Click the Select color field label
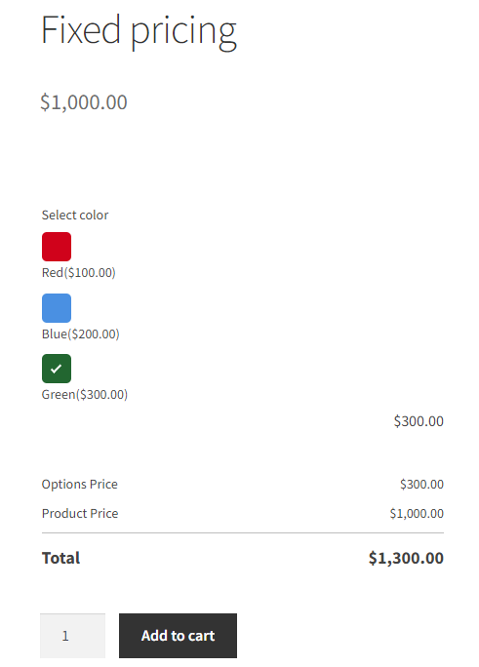Screen dimensions: 479x667 [x=75, y=216]
